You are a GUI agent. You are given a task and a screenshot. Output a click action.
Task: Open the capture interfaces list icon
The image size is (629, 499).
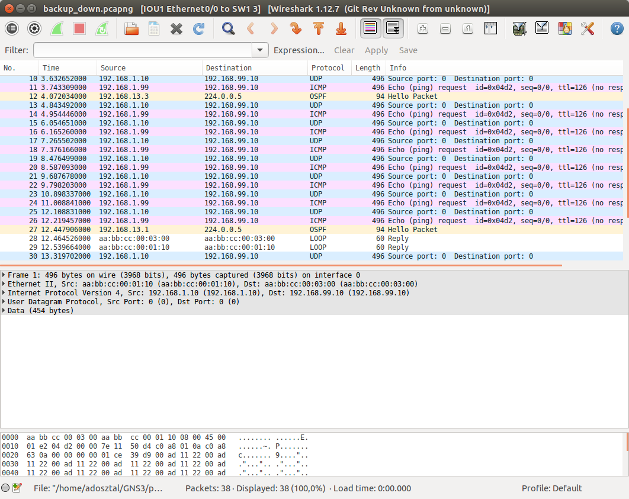pos(12,28)
